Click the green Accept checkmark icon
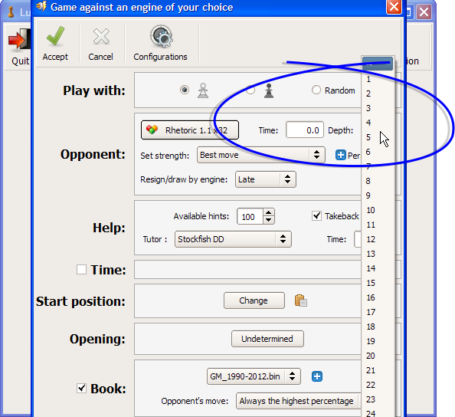Image resolution: width=455 pixels, height=417 pixels. (55, 36)
